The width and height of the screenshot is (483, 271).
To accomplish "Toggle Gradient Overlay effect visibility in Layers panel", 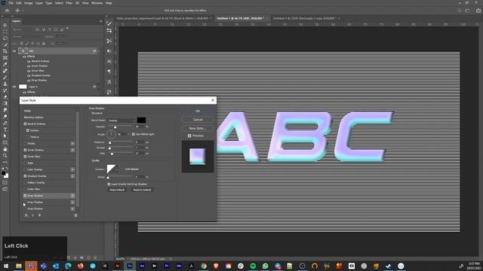I will pyautogui.click(x=29, y=75).
